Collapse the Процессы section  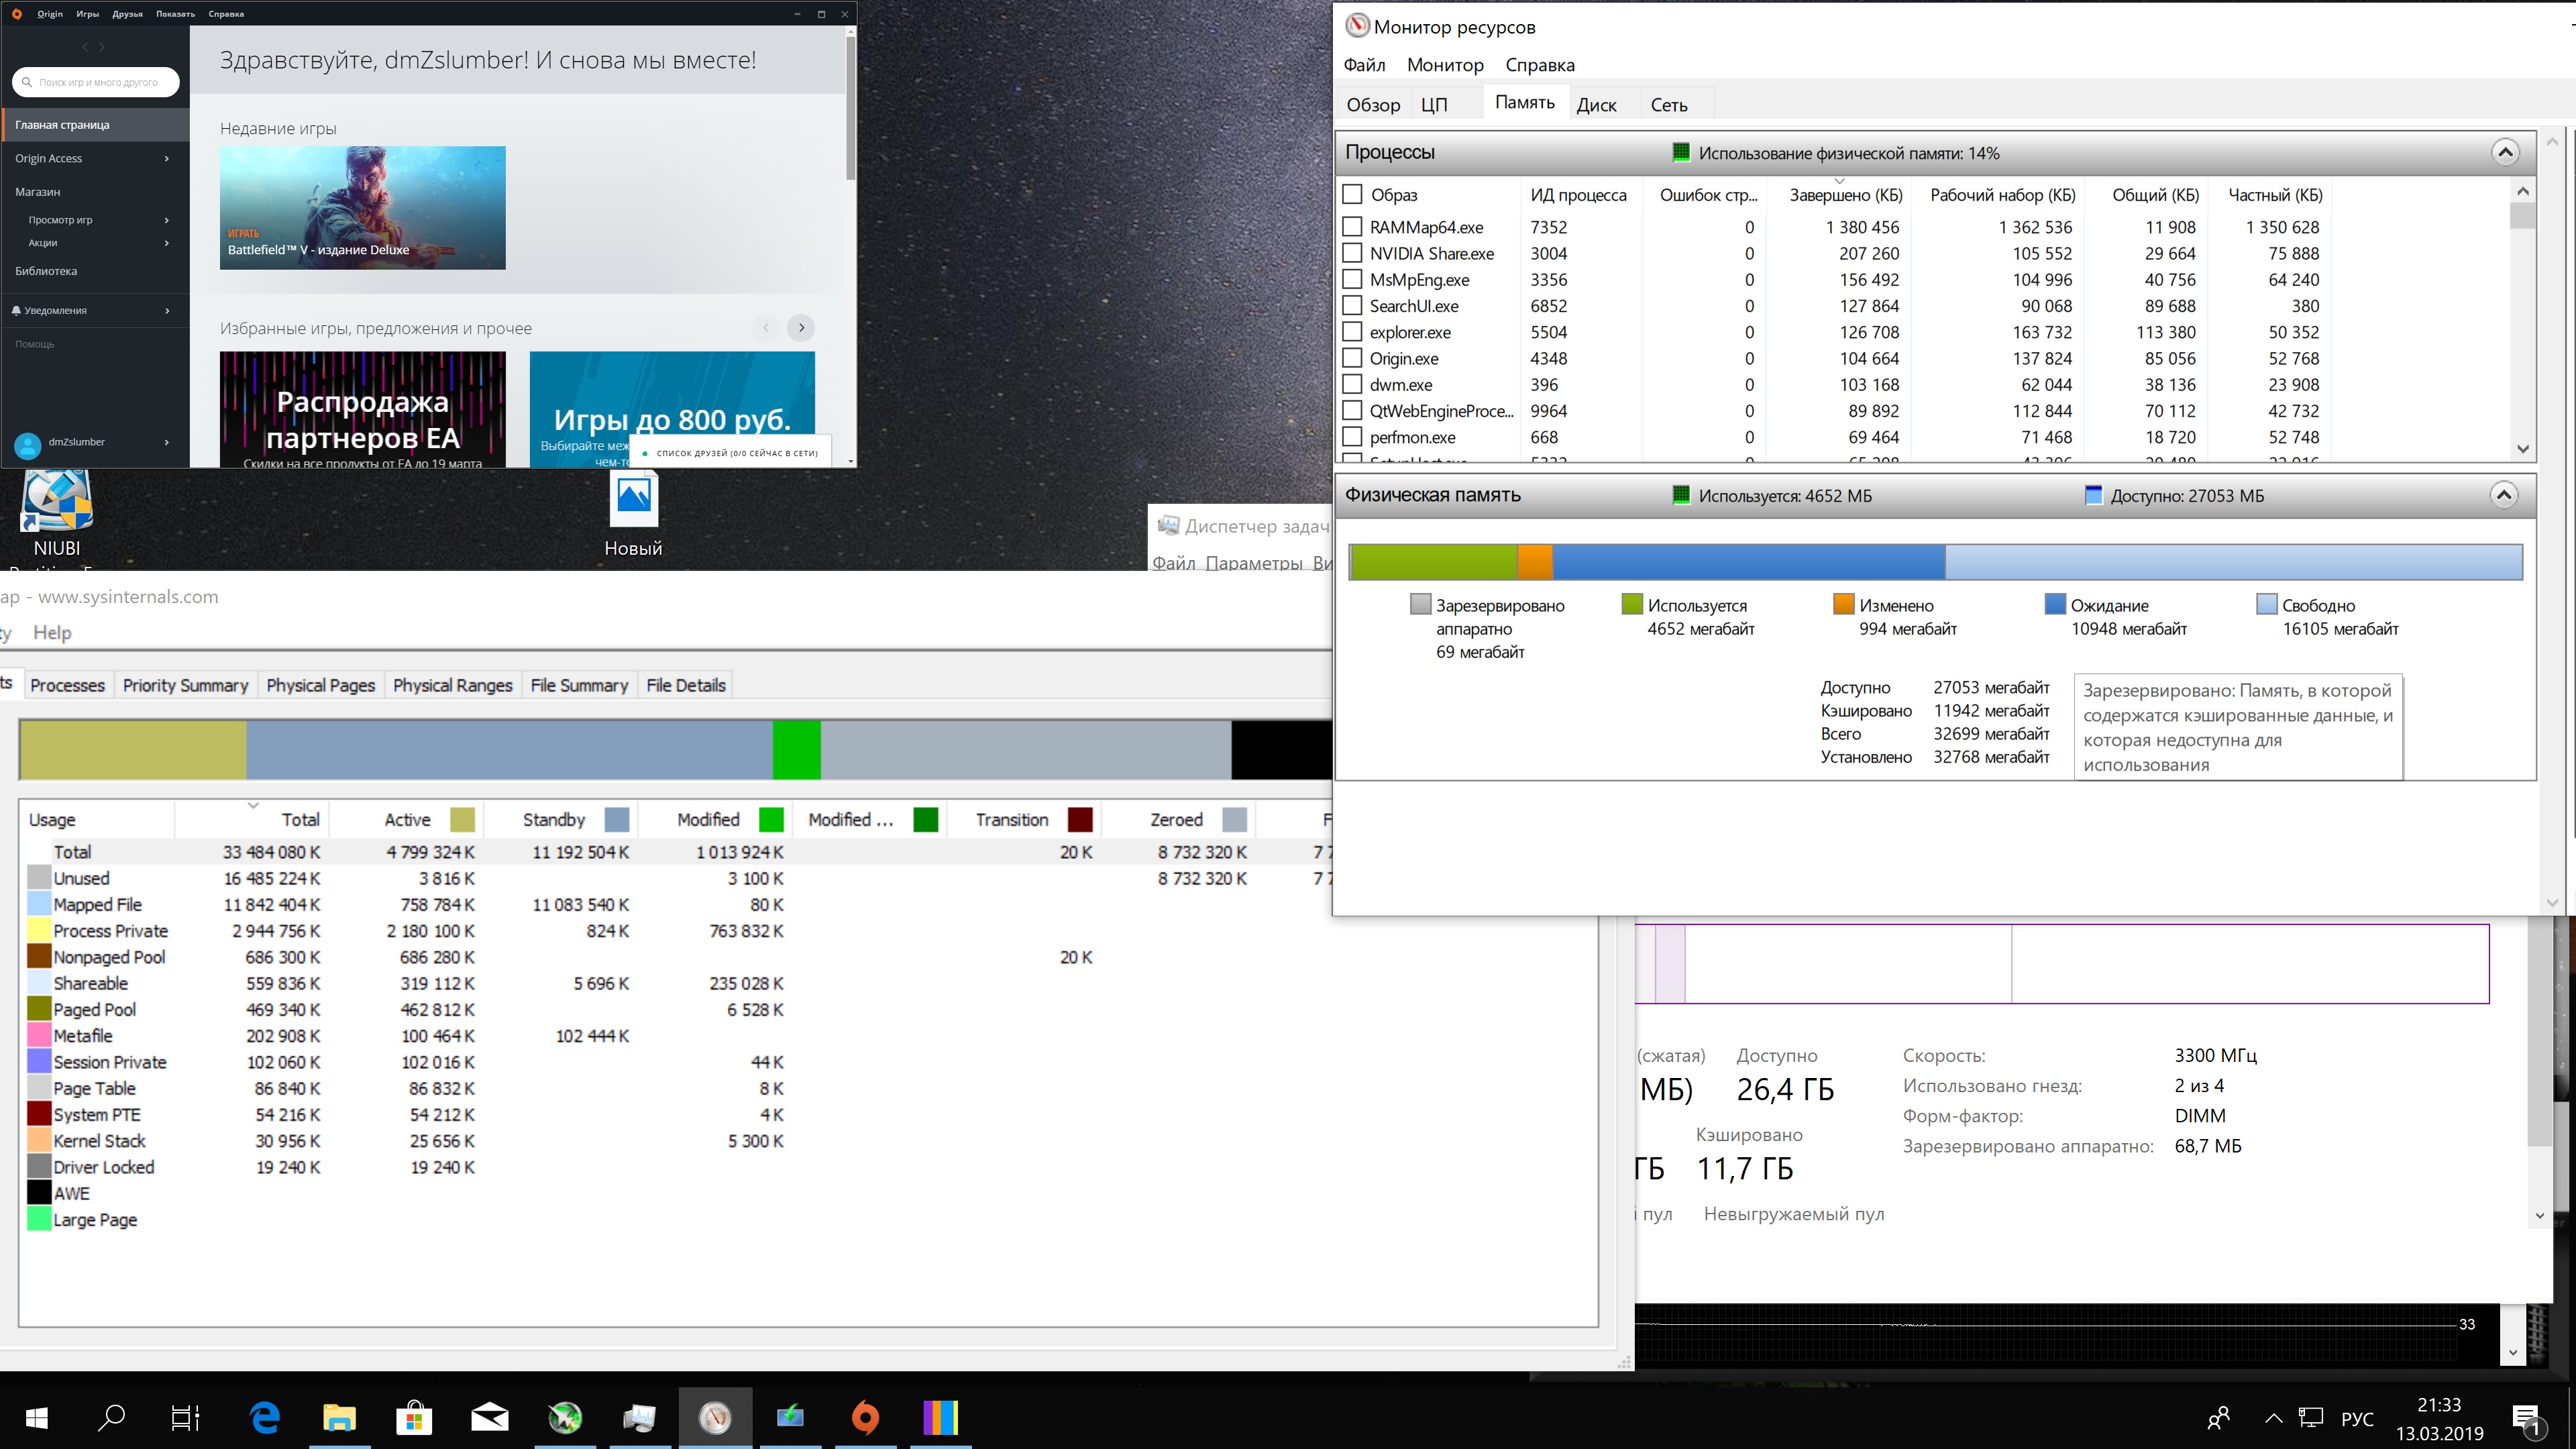click(x=2505, y=152)
